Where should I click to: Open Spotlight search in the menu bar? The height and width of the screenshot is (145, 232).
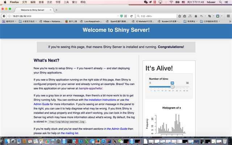click(220, 2)
